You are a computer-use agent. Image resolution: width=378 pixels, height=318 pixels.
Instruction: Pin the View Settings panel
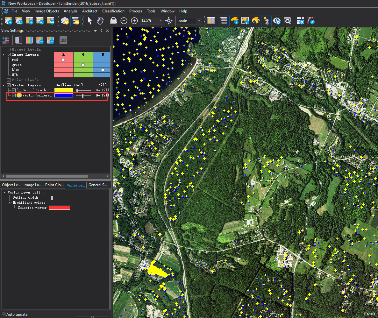(x=102, y=31)
